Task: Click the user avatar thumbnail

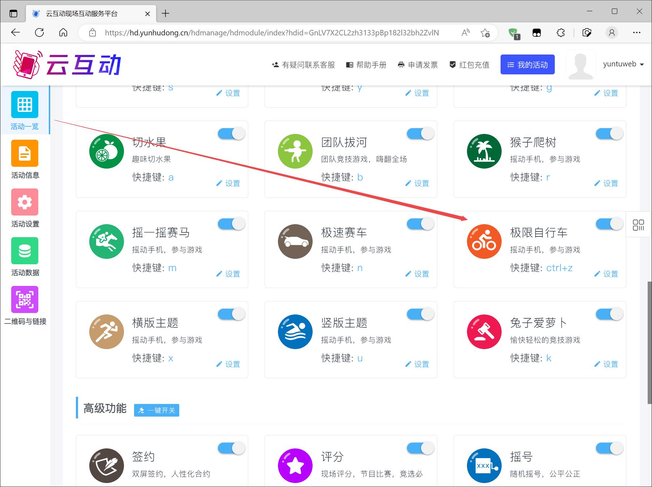Action: pos(581,65)
